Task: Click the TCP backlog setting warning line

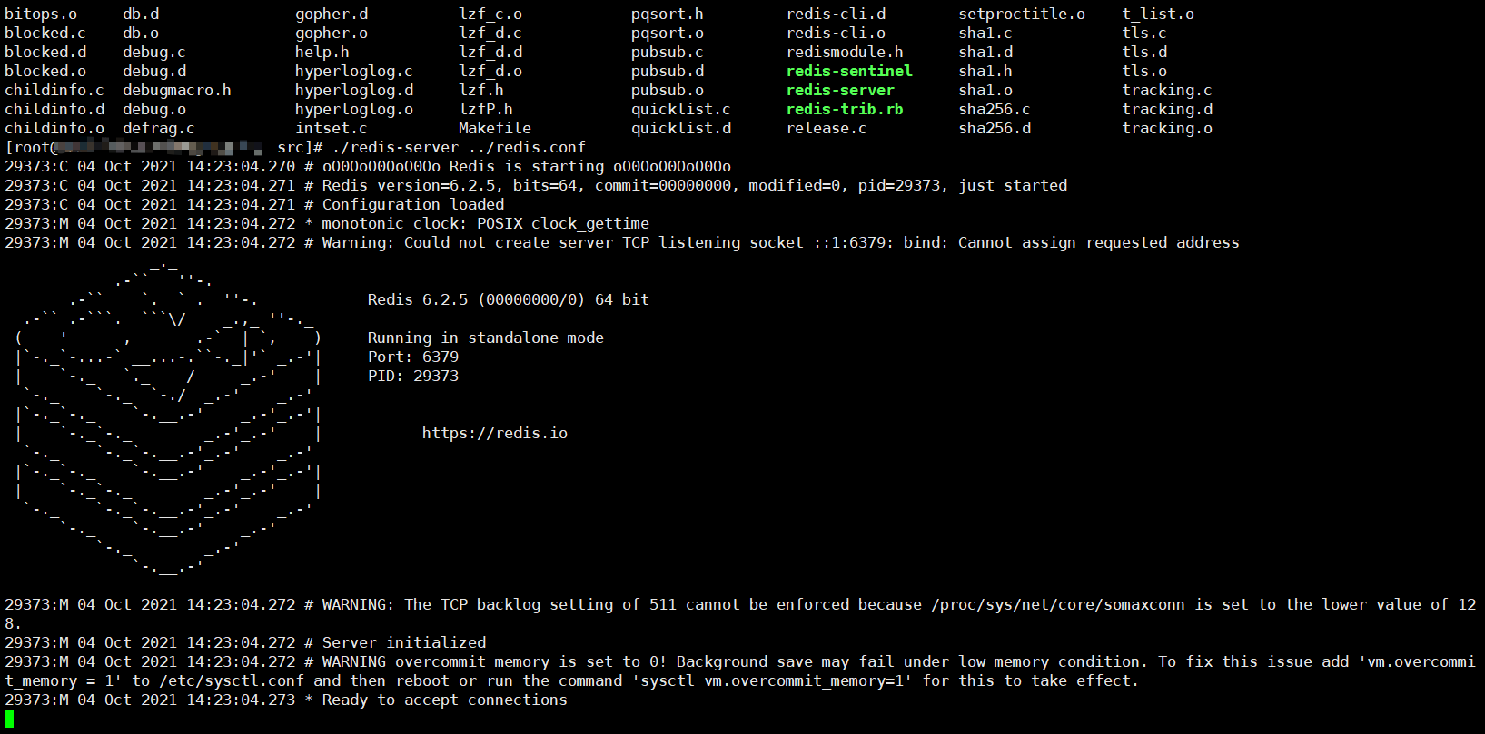Action: point(740,613)
